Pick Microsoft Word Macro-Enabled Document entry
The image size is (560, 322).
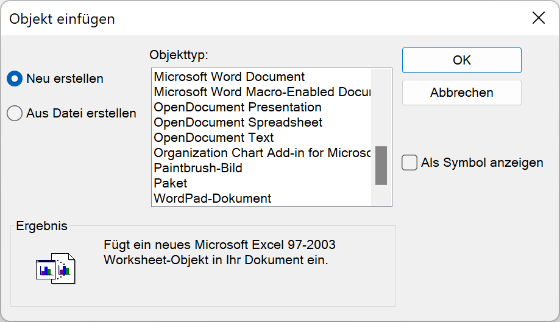tap(261, 92)
